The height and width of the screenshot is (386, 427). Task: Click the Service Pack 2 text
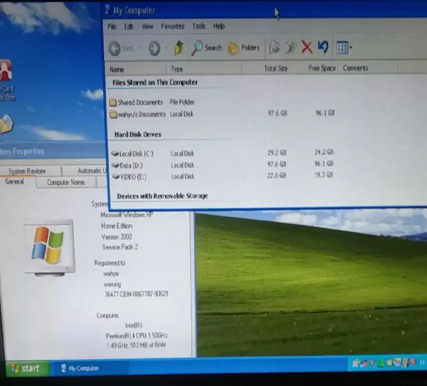pos(120,247)
